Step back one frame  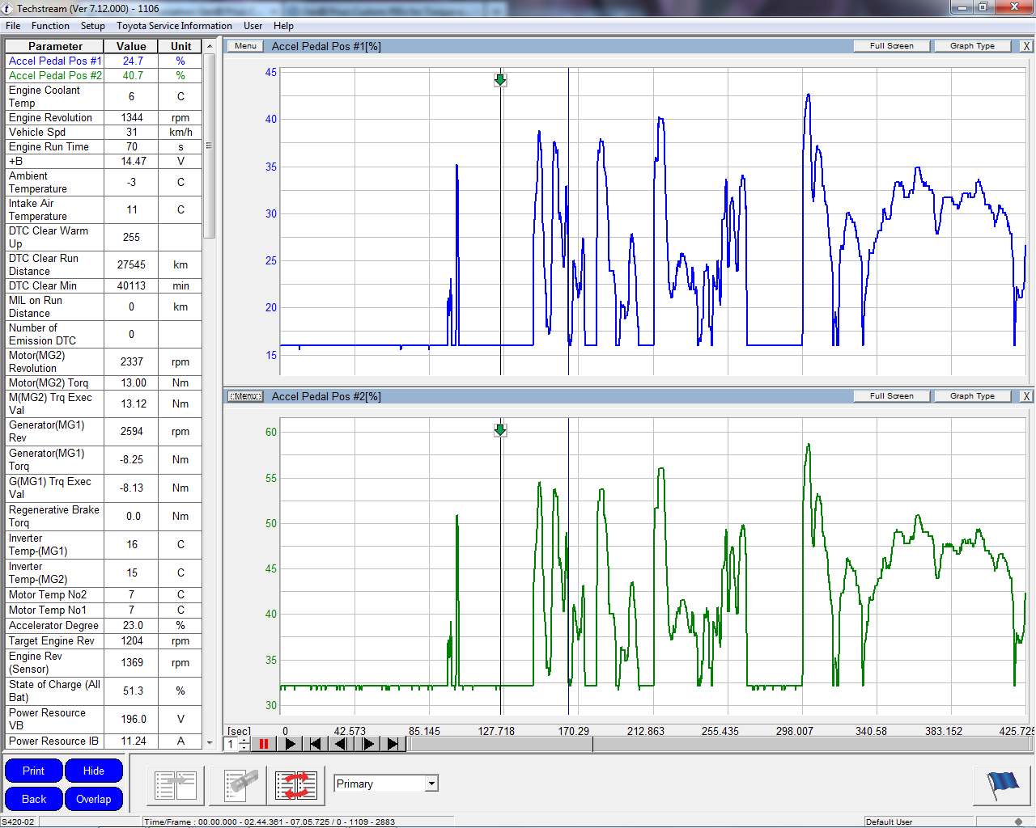[342, 744]
